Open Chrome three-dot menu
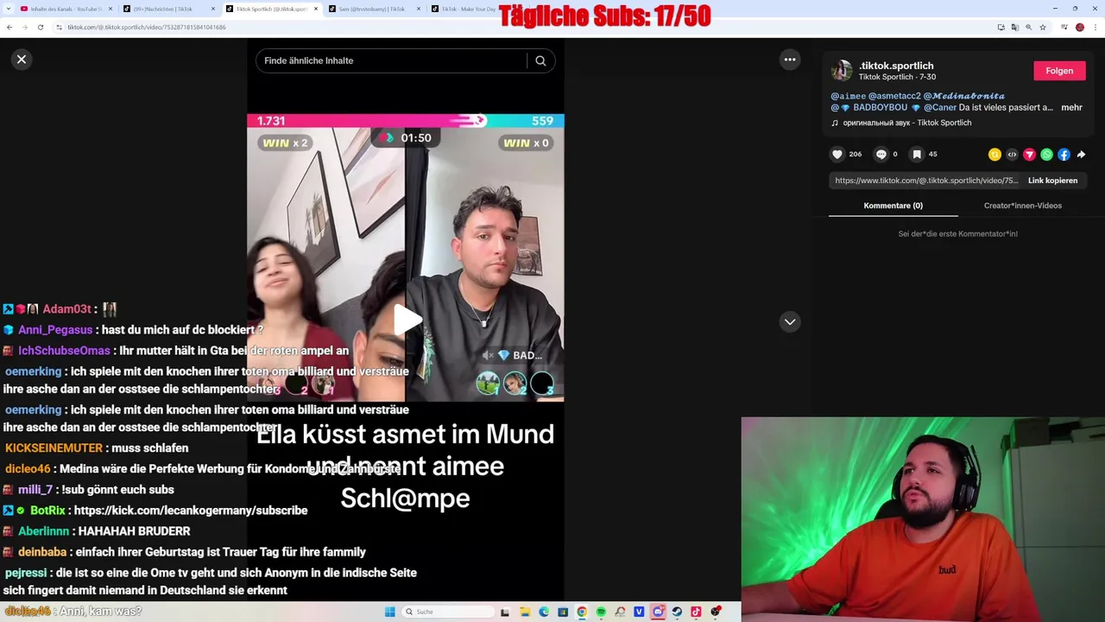The image size is (1105, 622). tap(1094, 27)
